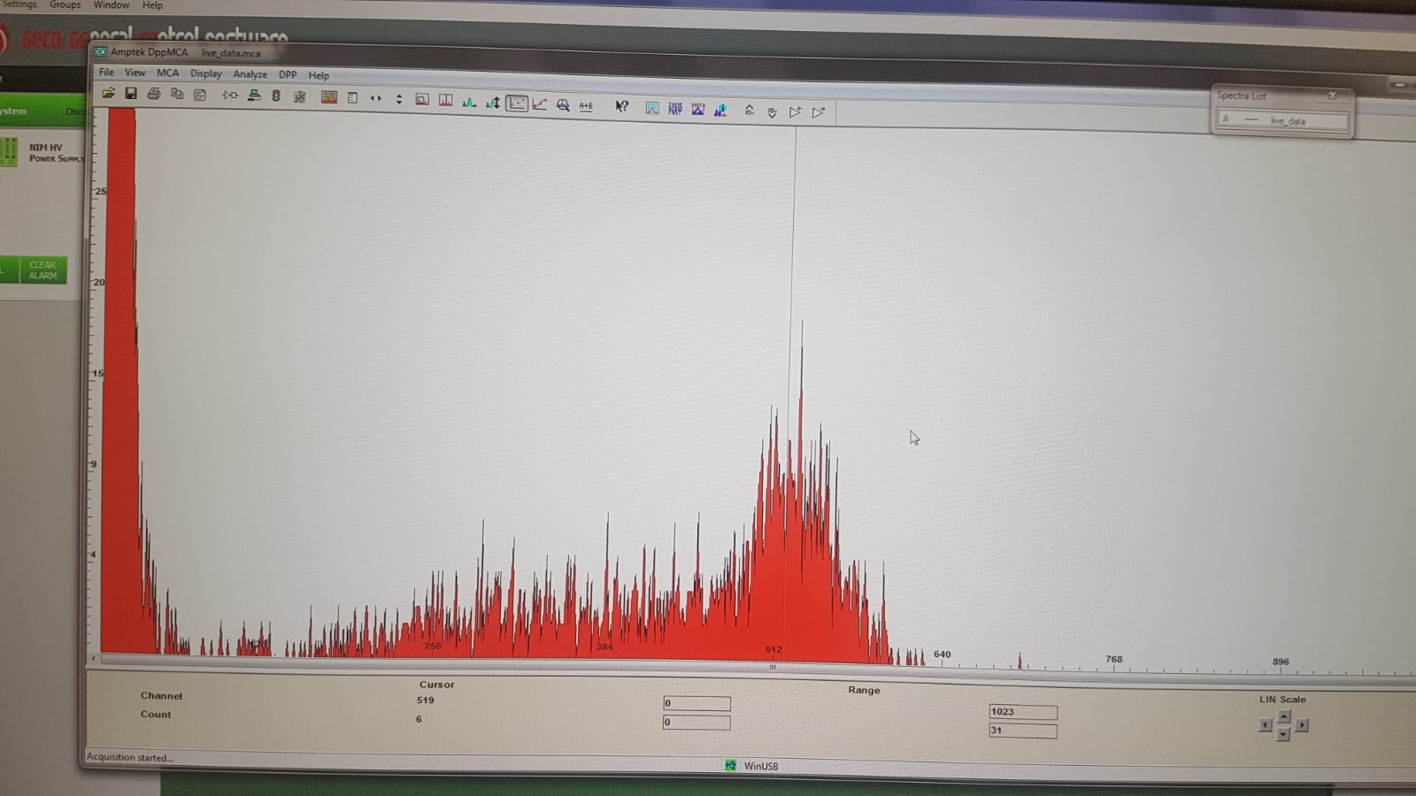Toggle the highlighted dotted-plot display mode button

(517, 103)
